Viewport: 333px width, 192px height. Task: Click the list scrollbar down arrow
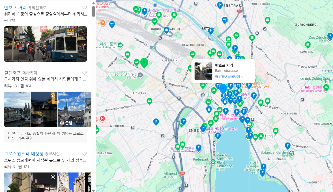[x=93, y=191]
